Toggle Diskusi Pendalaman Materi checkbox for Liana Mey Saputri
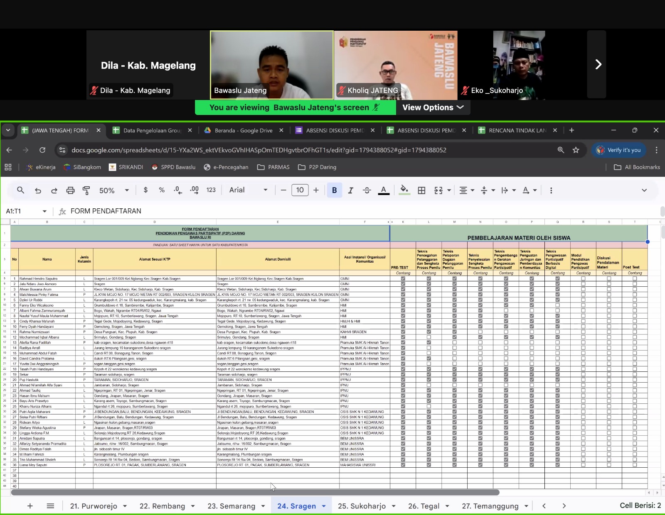Viewport: 665px width, 515px height. pyautogui.click(x=609, y=465)
